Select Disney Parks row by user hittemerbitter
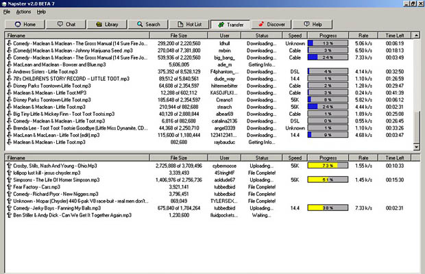 point(208,86)
